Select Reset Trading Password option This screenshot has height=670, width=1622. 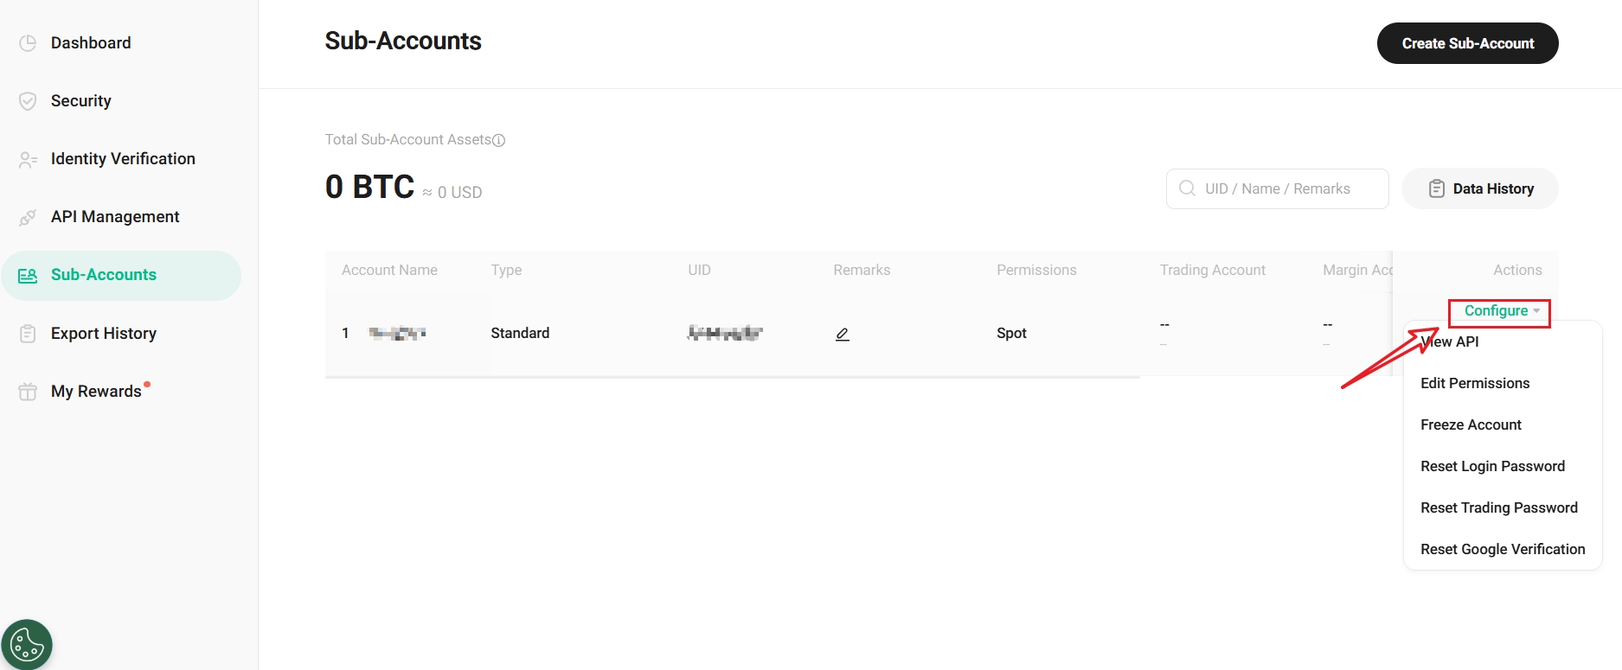tap(1498, 507)
